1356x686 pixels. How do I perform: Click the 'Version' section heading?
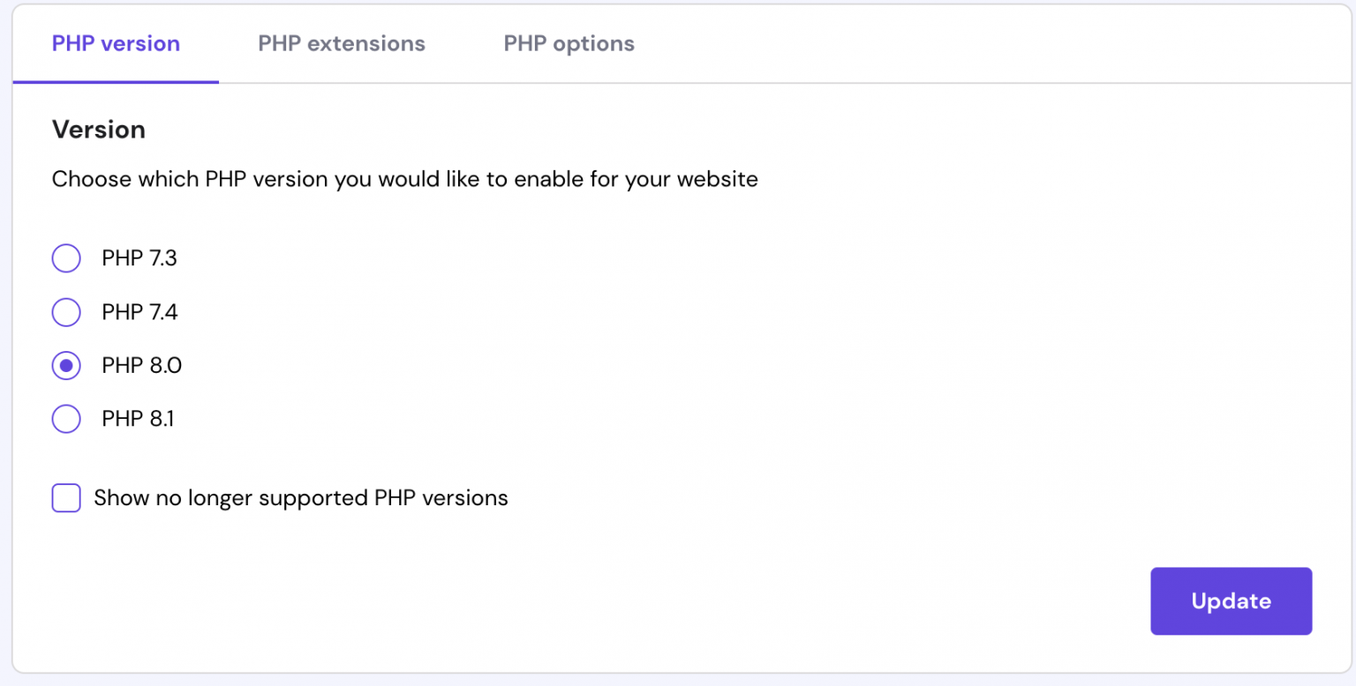coord(99,130)
